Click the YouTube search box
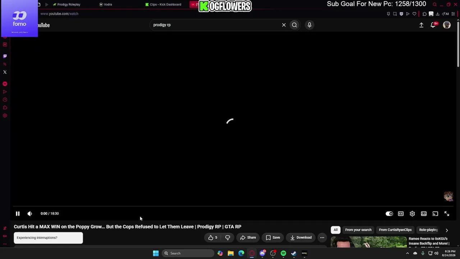Screen dimensions: 460x259 216,25
